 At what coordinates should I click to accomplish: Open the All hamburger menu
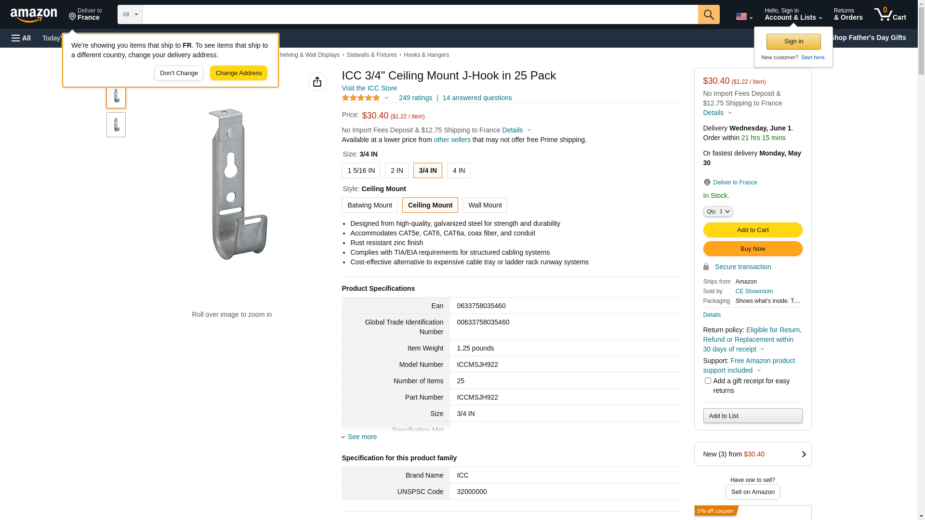(21, 38)
